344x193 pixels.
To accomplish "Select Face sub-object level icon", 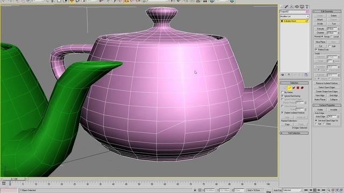I will point(293,88).
